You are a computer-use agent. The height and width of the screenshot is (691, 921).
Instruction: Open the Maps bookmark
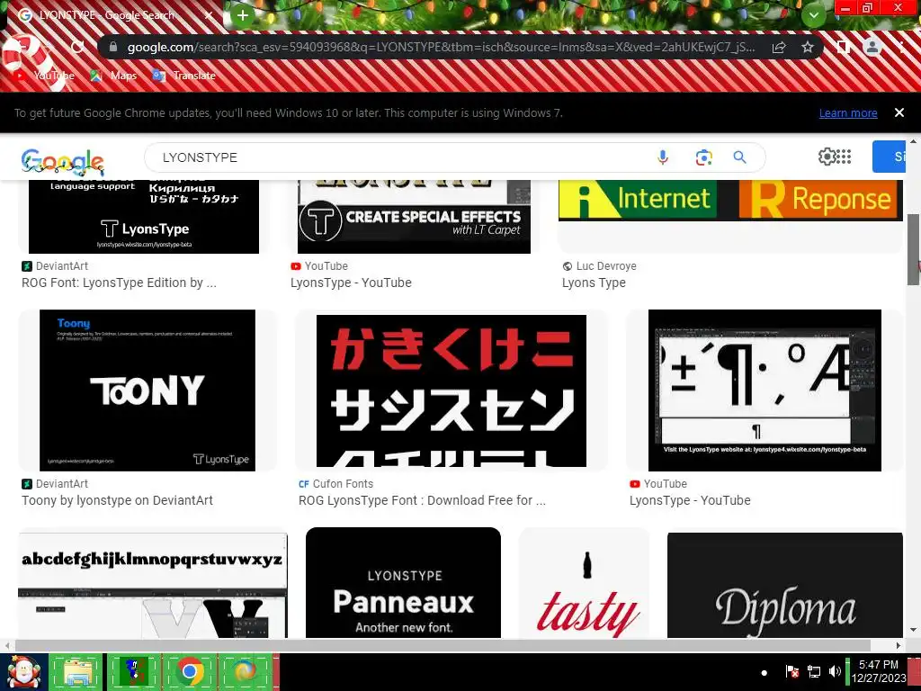coord(113,76)
